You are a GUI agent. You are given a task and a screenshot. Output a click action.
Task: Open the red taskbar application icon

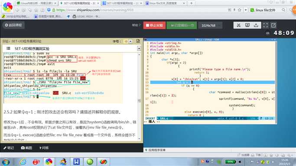click(x=36, y=162)
